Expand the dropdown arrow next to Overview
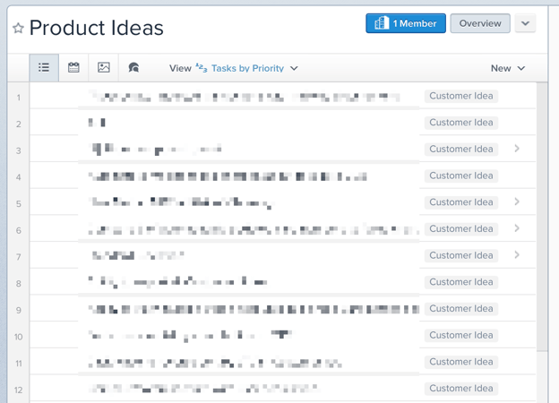 coord(525,23)
